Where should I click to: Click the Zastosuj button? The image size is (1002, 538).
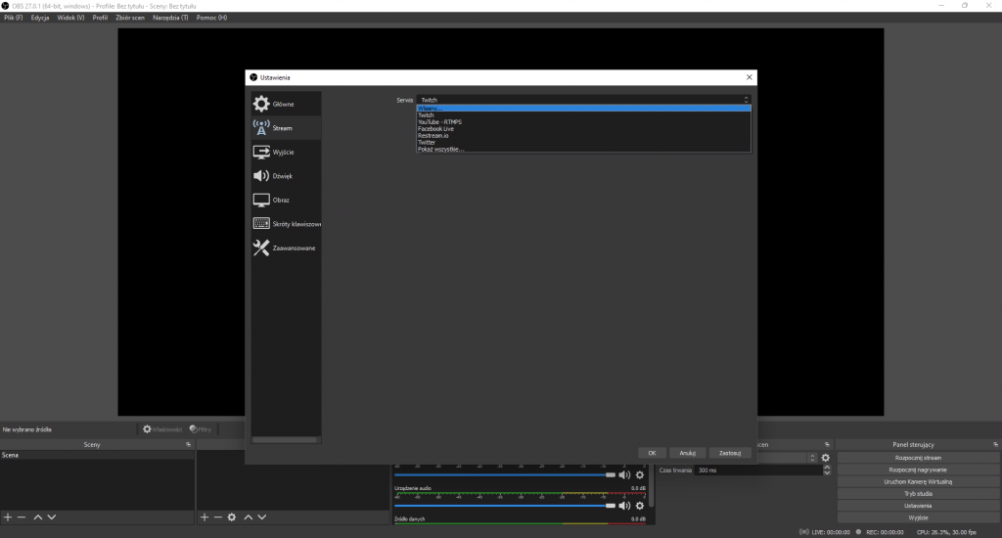click(730, 453)
